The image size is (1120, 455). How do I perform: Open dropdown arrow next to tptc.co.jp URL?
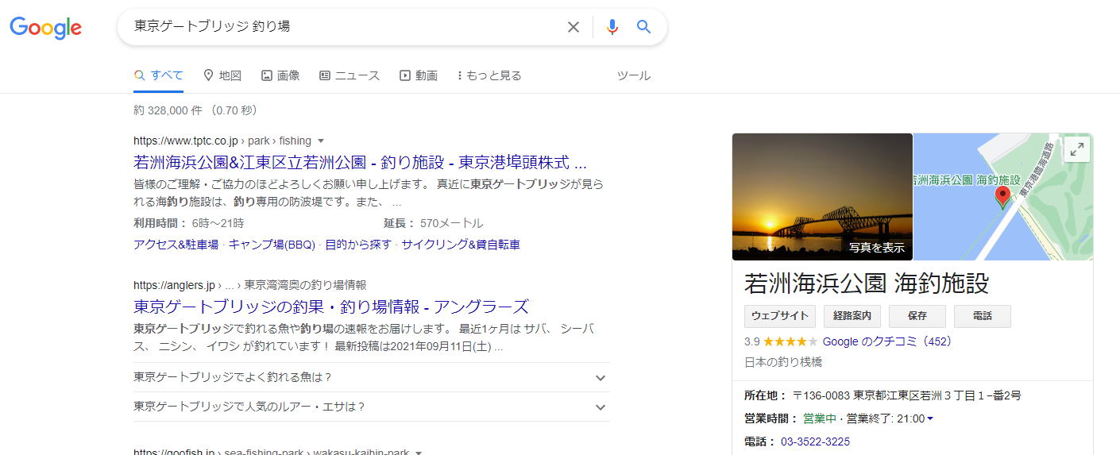point(321,141)
